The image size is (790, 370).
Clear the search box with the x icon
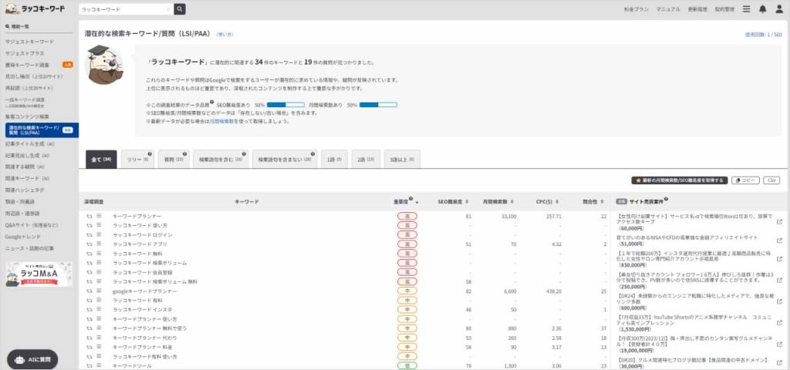click(168, 9)
